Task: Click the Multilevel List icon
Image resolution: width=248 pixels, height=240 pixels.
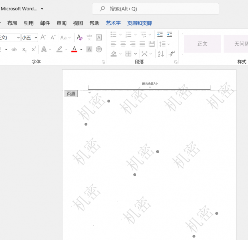Action: (143, 34)
